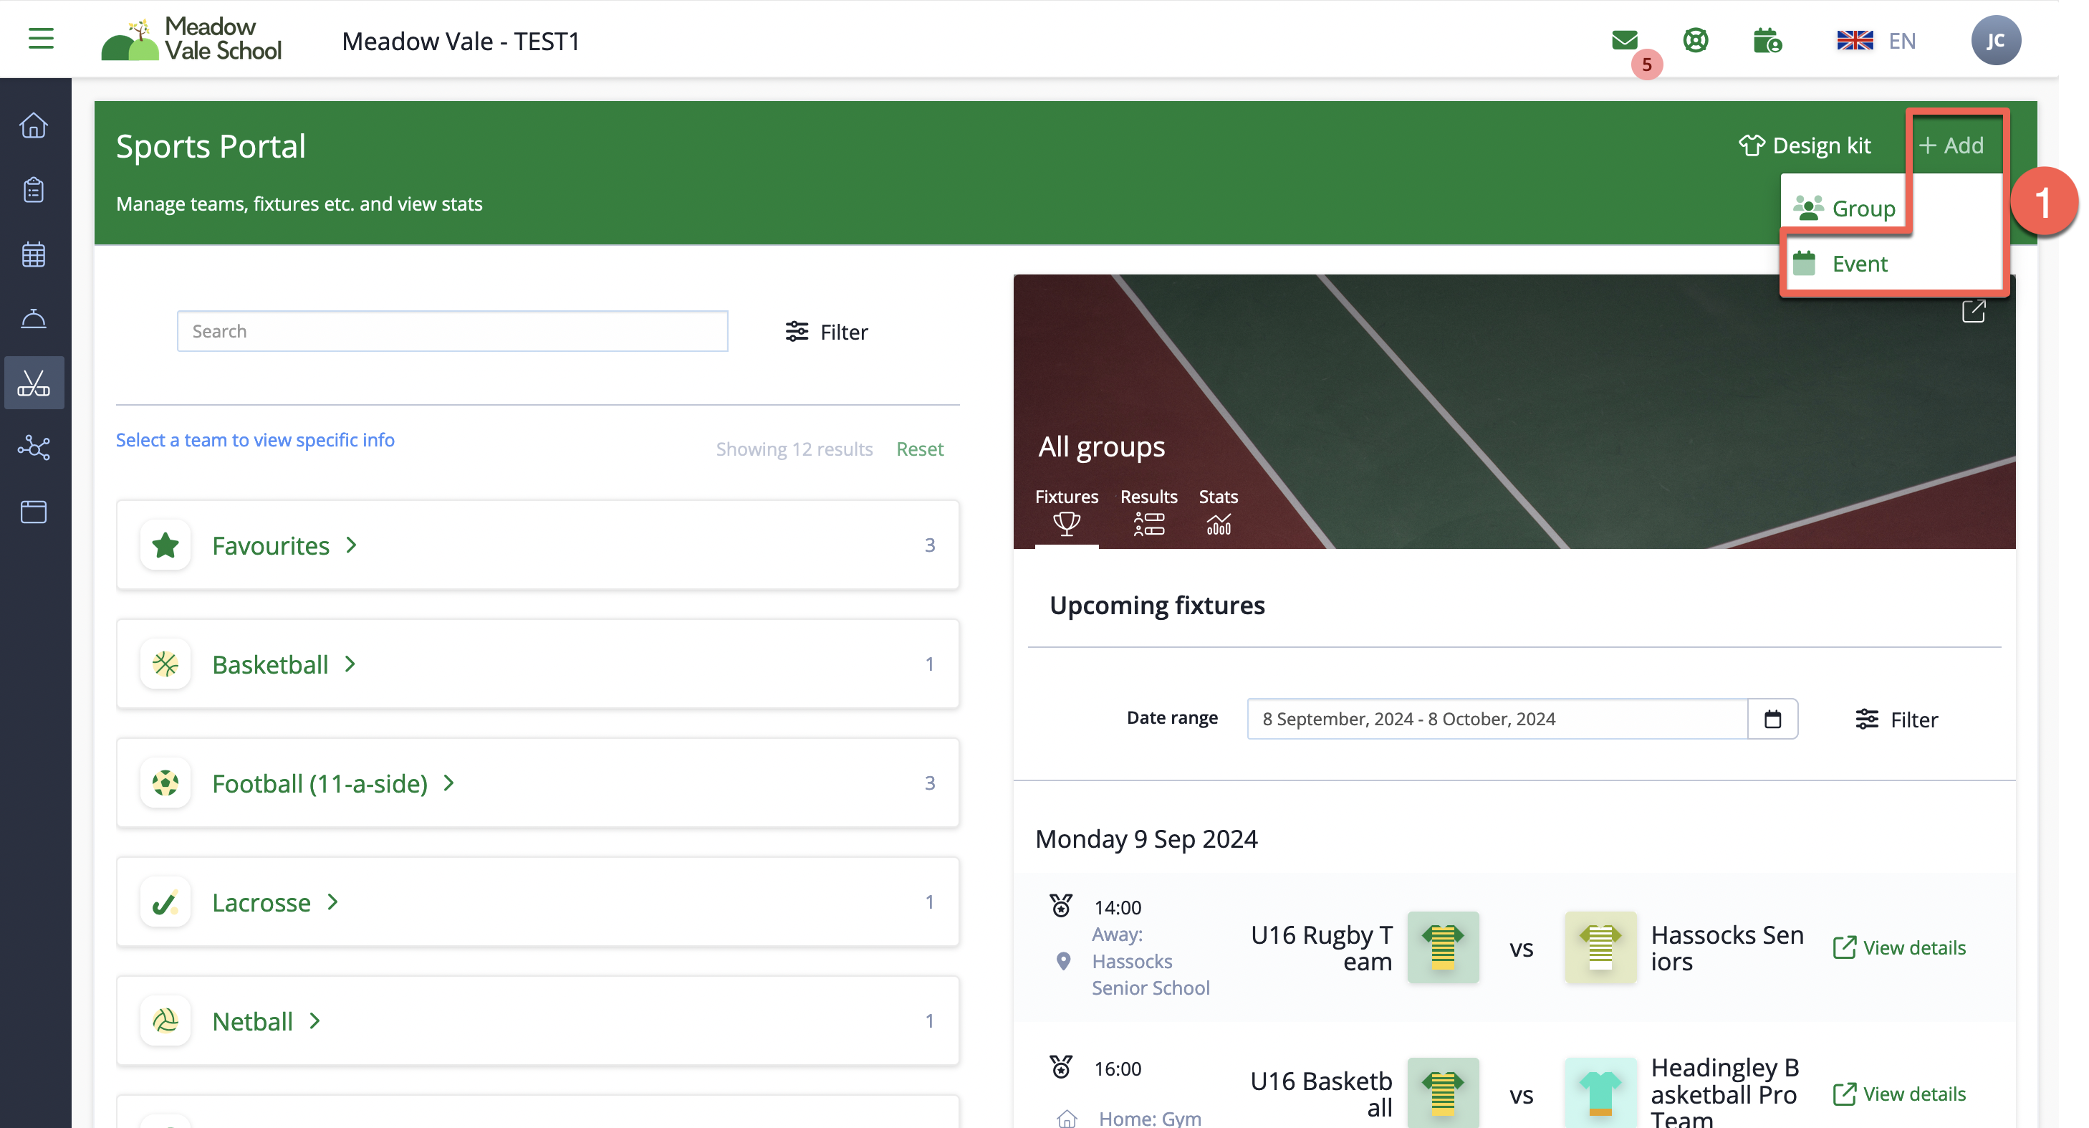Reset the team search results

(x=920, y=449)
